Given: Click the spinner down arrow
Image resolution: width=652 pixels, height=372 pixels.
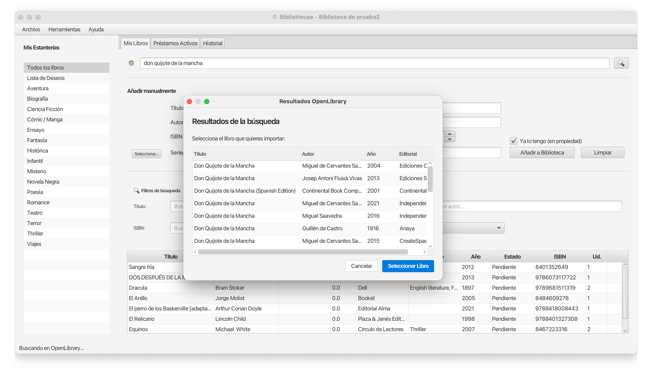Looking at the screenshot, I should coord(450,139).
